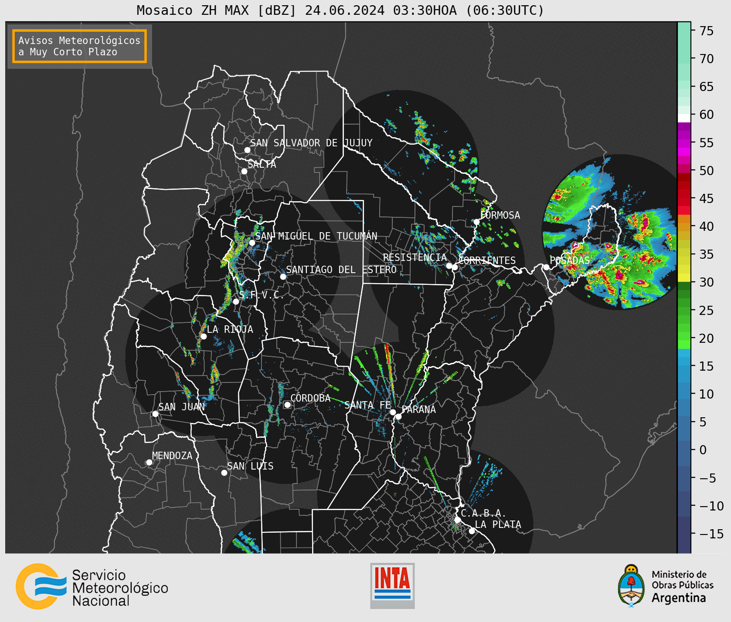
Task: Select the La Rioja city dot
Action: click(x=204, y=336)
